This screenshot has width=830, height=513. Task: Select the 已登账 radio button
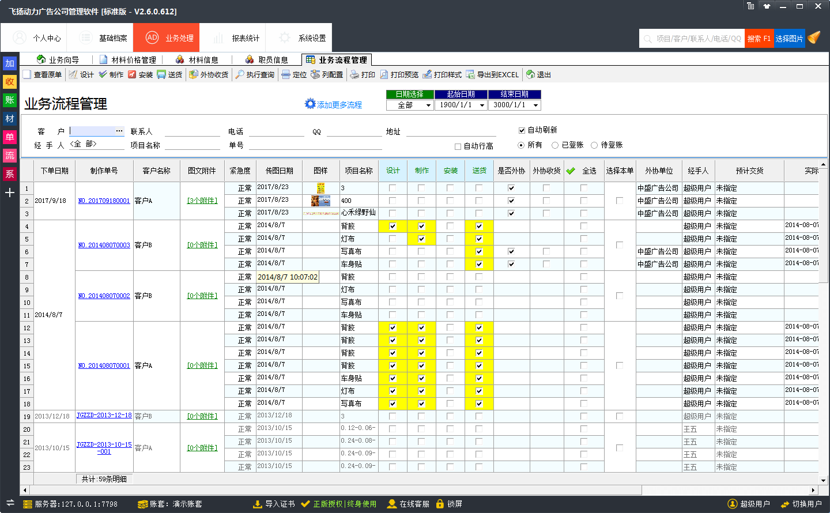pyautogui.click(x=555, y=145)
